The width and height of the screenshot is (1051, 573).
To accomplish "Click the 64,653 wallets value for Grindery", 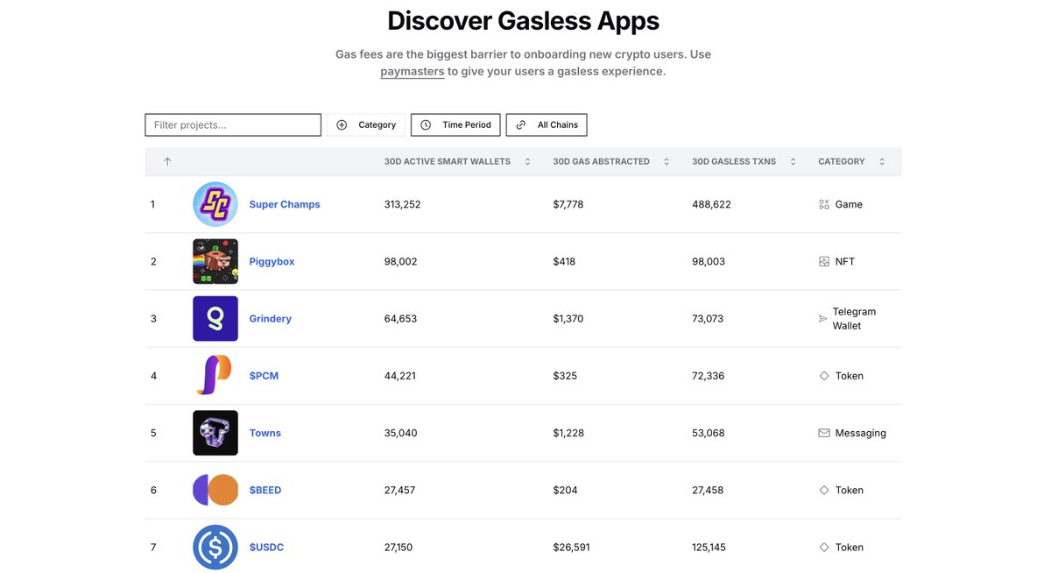I will click(400, 319).
